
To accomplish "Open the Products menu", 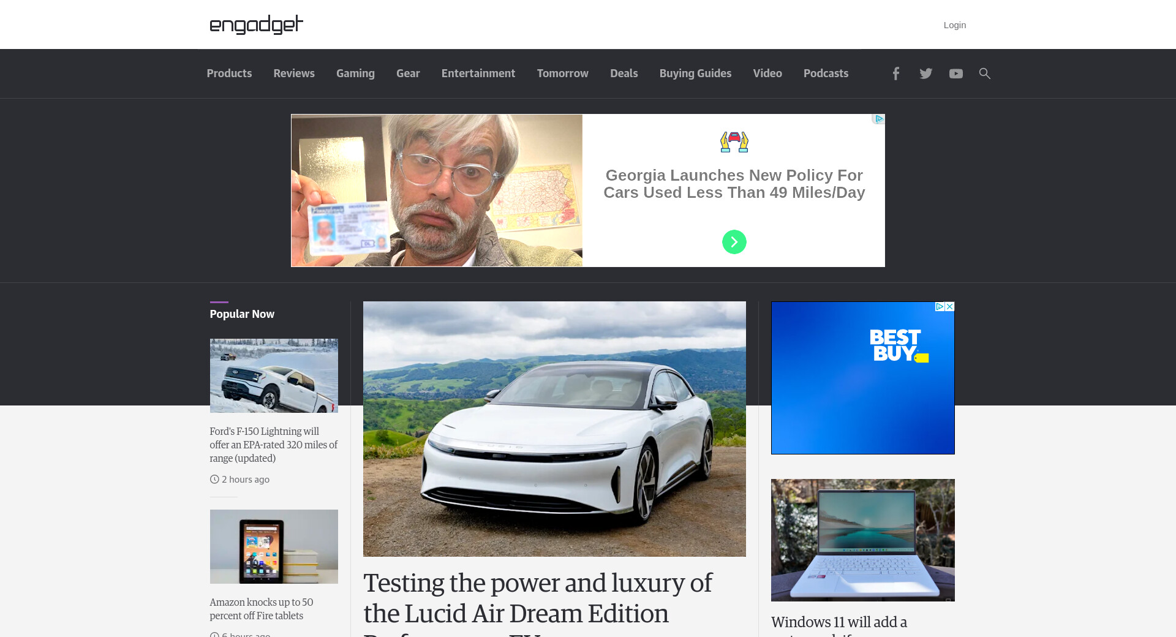I will click(229, 73).
